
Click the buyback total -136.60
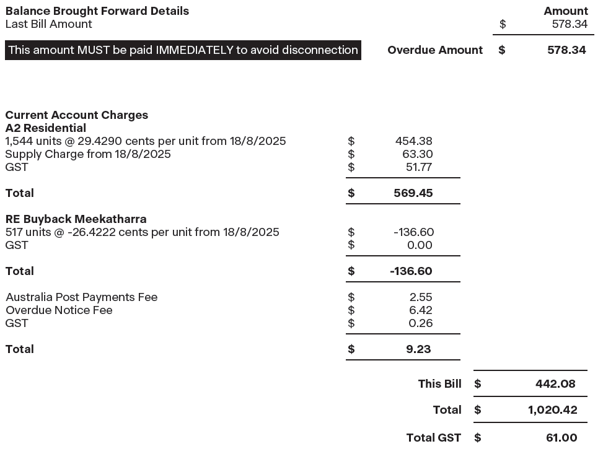tap(411, 271)
